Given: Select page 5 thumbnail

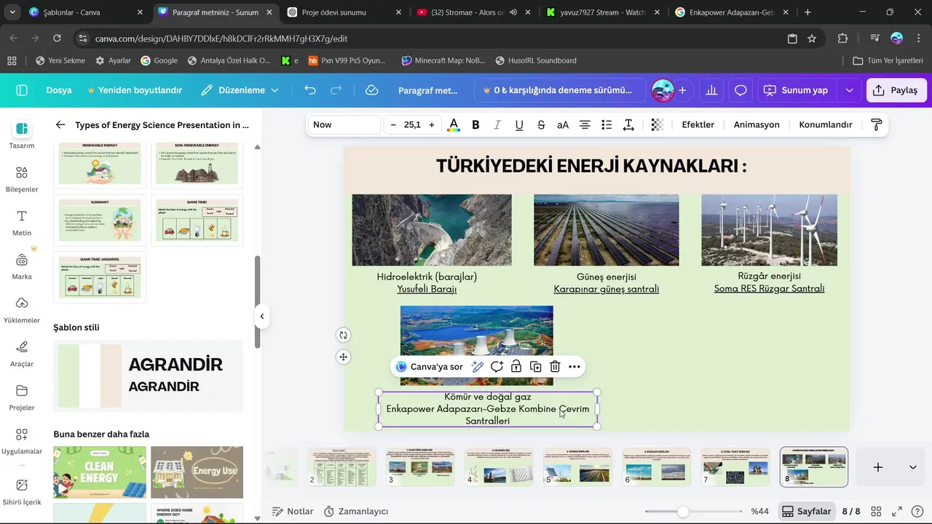Looking at the screenshot, I should [x=578, y=467].
